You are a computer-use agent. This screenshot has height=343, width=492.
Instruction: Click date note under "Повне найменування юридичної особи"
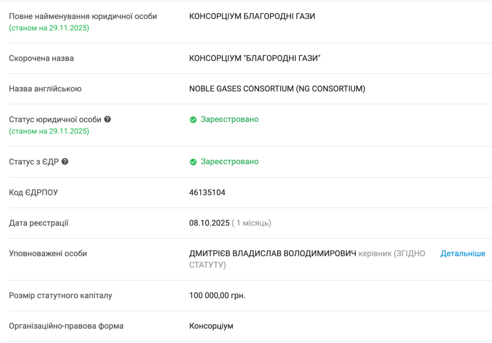coord(49,27)
